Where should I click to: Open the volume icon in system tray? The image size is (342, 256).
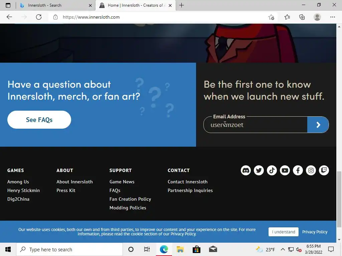click(x=299, y=250)
